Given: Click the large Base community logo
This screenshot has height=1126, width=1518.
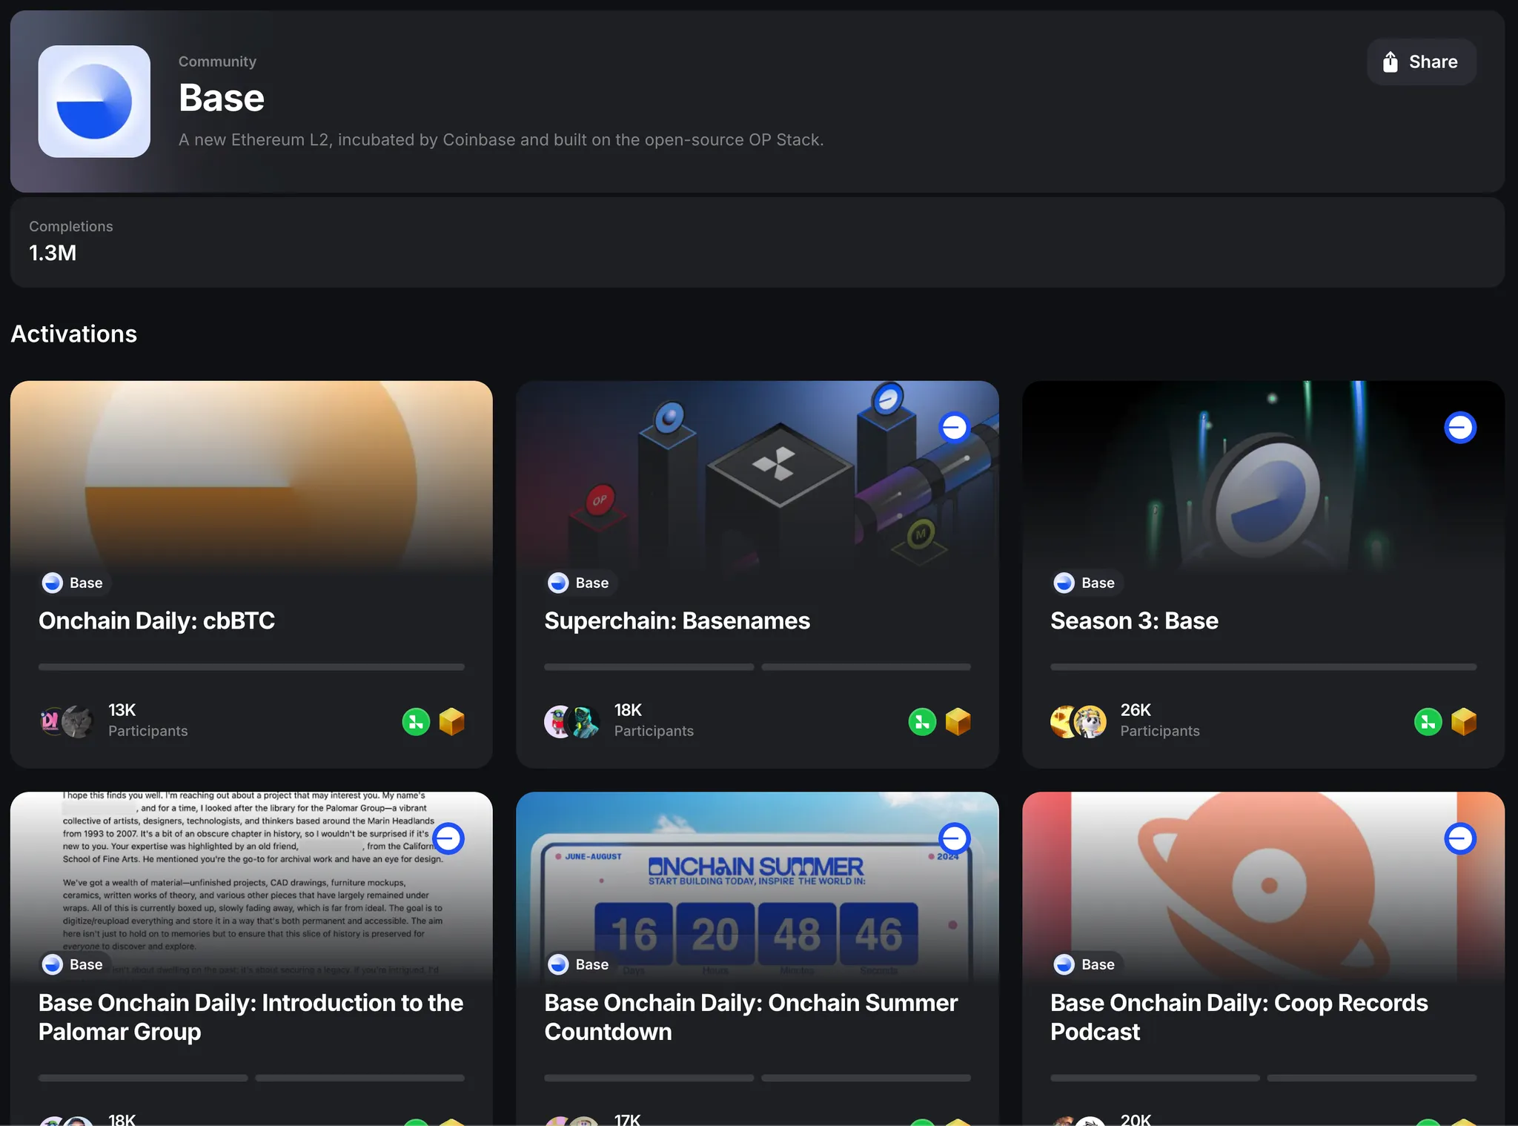Looking at the screenshot, I should [x=94, y=102].
